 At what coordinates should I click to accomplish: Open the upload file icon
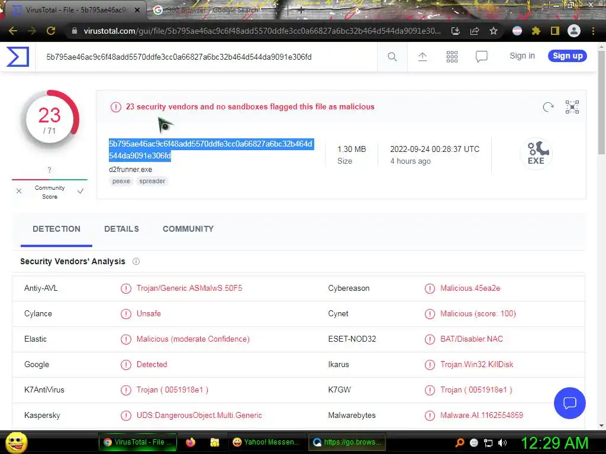click(423, 57)
